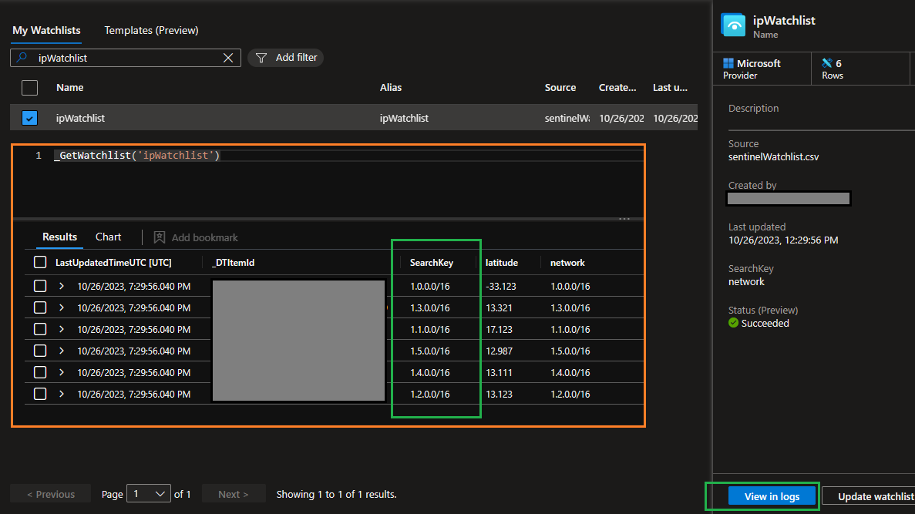915x514 pixels.
Task: Uncheck the ipWatchlist row checkbox
Action: [x=29, y=117]
